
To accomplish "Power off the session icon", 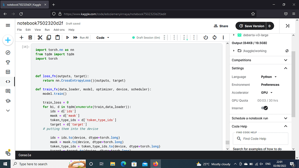I will pyautogui.click(x=206, y=37).
